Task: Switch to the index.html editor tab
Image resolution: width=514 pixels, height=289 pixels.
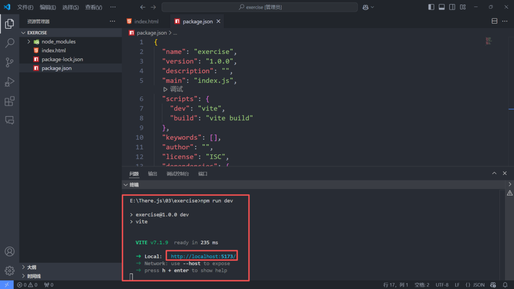Action: tap(146, 22)
